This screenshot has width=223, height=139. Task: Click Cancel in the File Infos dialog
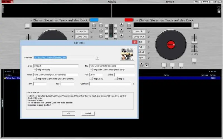point(88,113)
